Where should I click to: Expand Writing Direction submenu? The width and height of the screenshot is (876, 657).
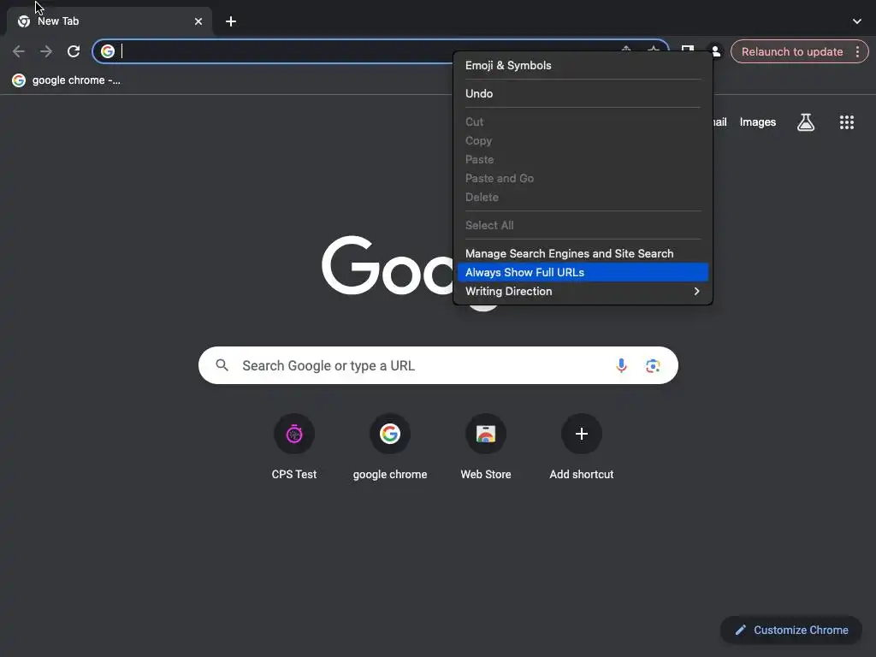point(583,291)
